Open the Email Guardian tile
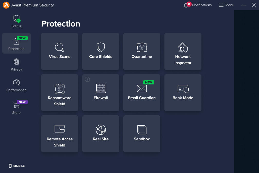Viewport: 259px width, 173px height. point(142,92)
